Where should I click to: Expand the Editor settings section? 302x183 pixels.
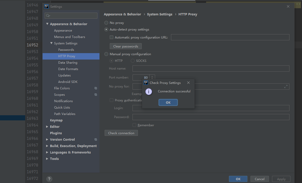tap(47, 127)
